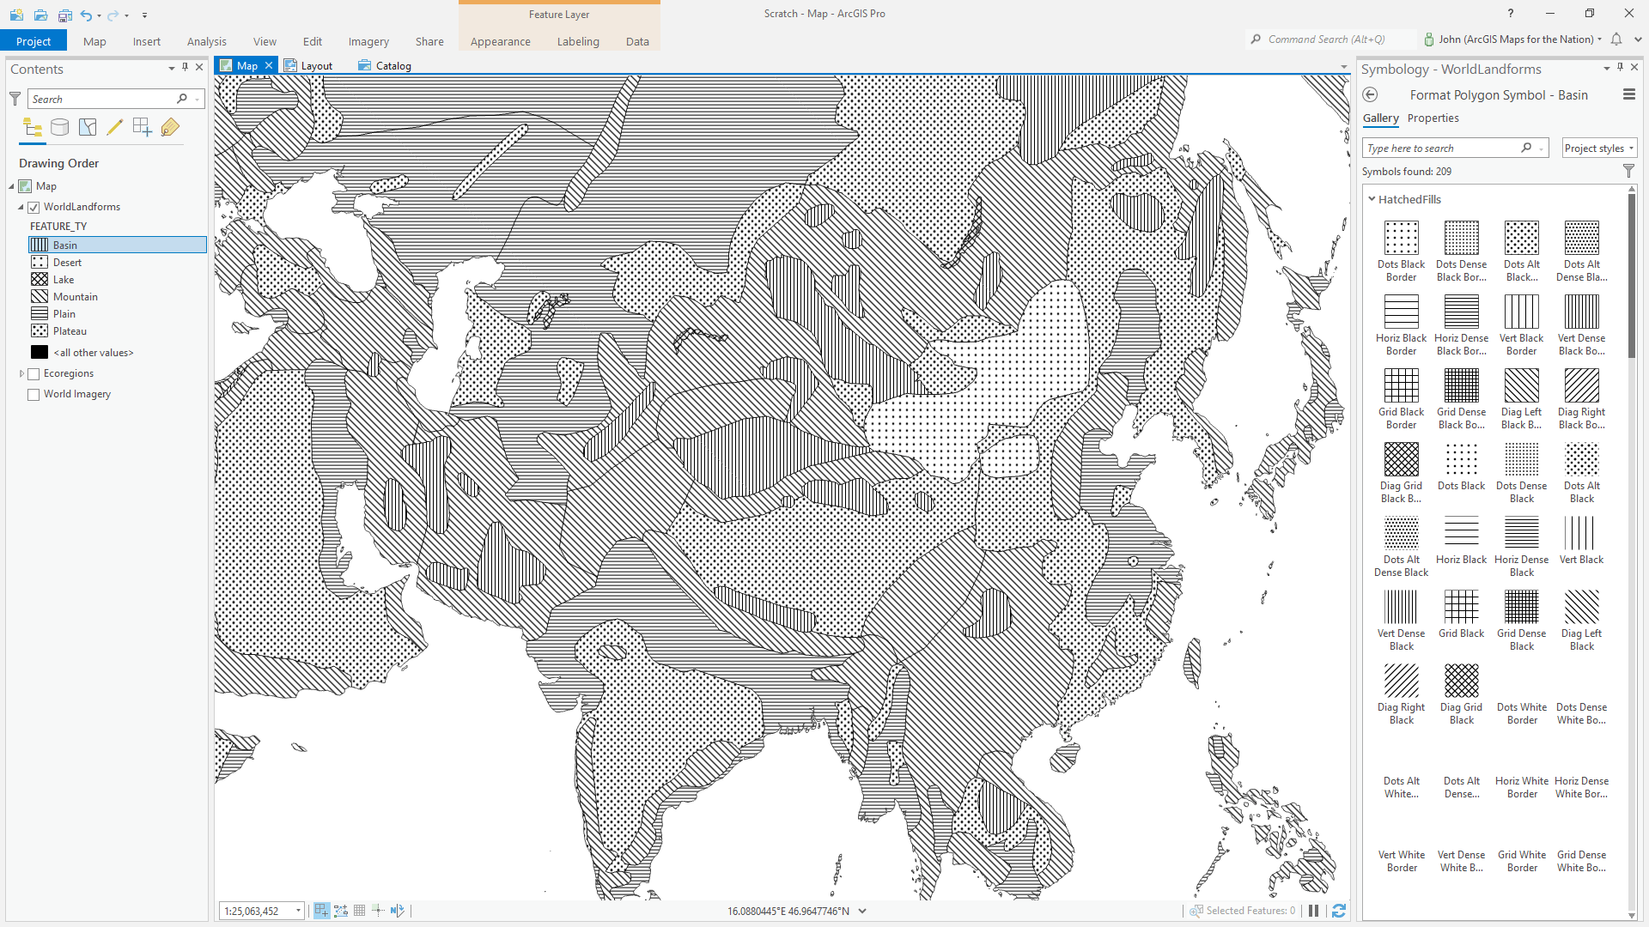Viewport: 1649px width, 927px height.
Task: Select List By Data Source cylinder icon
Action: [59, 128]
